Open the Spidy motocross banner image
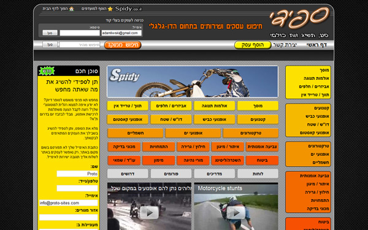Screen dimensions: 368x230 click(193, 82)
